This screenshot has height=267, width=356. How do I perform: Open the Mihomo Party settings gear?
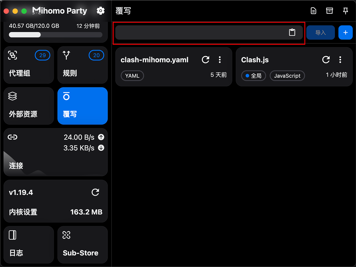coord(100,11)
